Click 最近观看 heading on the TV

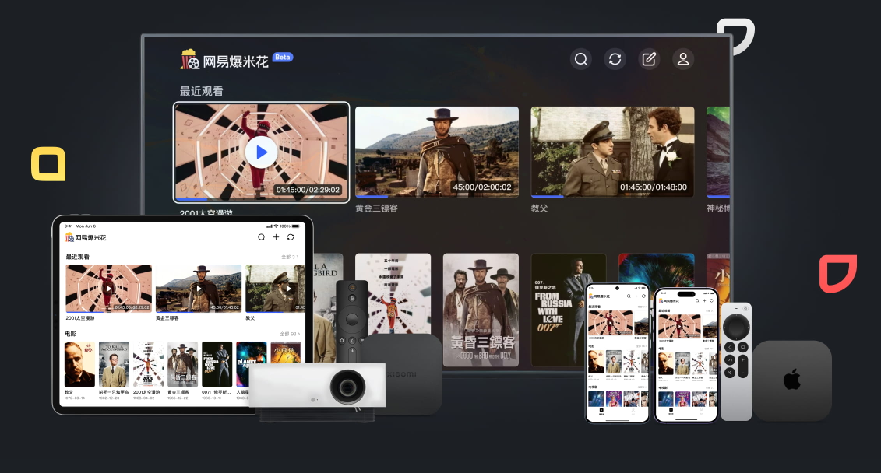[201, 91]
